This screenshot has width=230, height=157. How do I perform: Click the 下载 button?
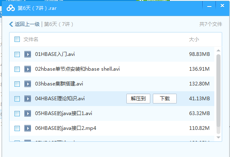(x=165, y=99)
